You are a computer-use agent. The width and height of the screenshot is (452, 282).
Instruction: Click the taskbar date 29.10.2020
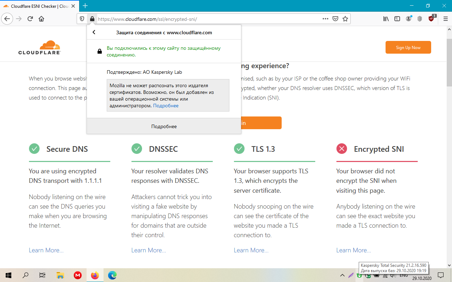(x=422, y=278)
